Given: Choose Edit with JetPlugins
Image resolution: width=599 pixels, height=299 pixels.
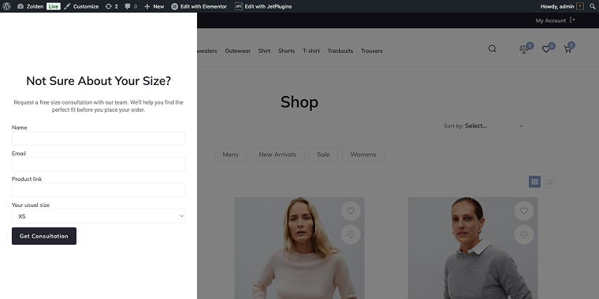Looking at the screenshot, I should coord(263,6).
